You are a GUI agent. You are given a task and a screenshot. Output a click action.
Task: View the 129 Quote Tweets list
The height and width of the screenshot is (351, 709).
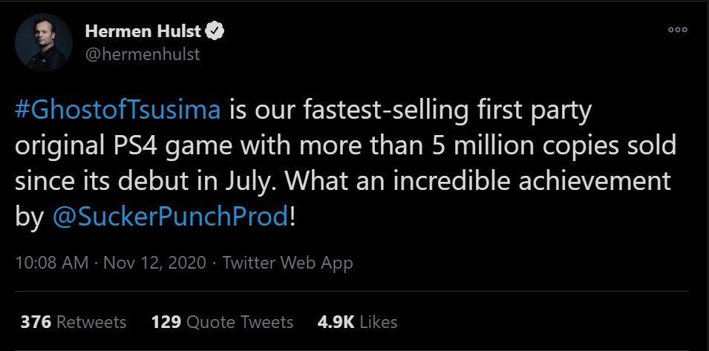pyautogui.click(x=222, y=322)
